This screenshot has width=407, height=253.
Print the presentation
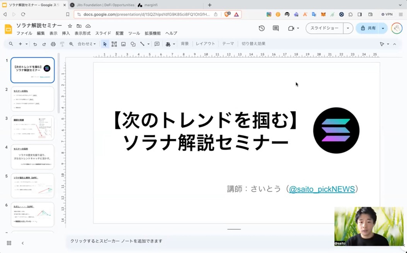[x=53, y=44]
